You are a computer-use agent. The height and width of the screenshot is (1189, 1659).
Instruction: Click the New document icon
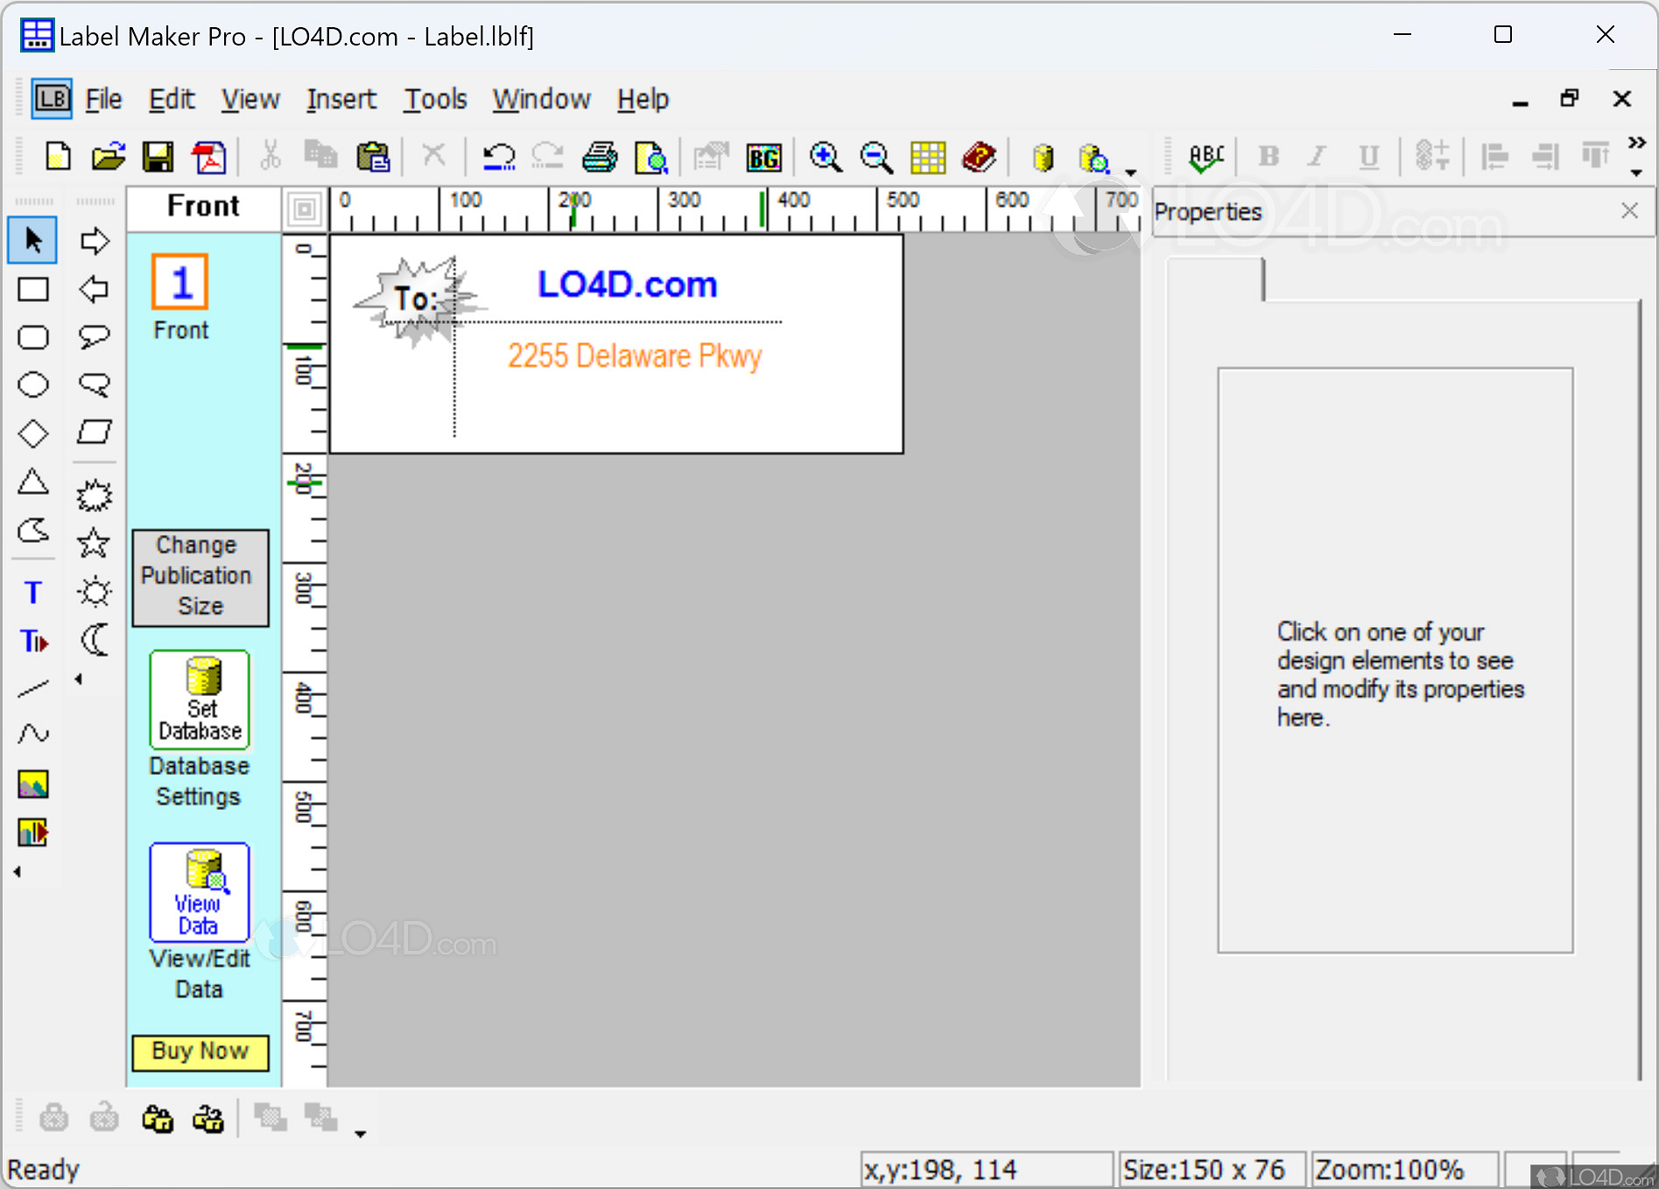point(58,158)
